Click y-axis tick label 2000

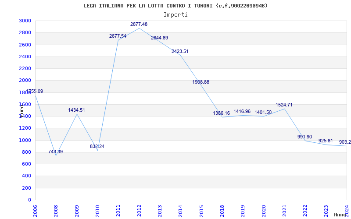click(x=25, y=81)
